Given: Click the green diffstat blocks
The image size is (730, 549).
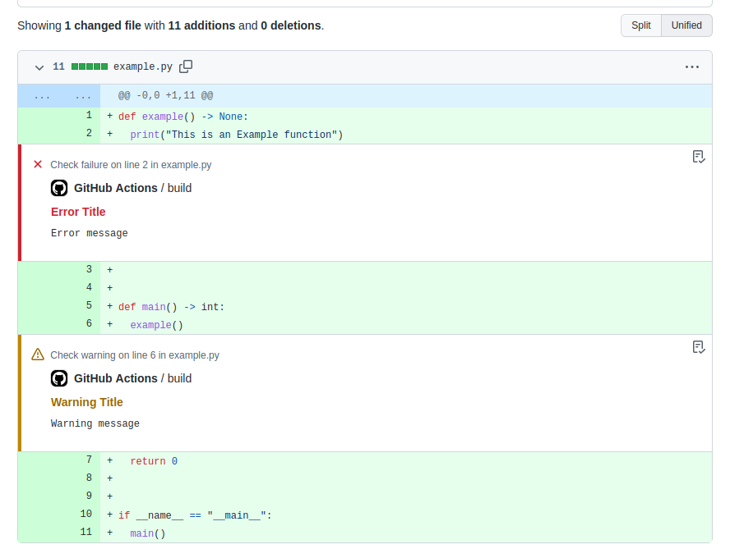Looking at the screenshot, I should point(89,66).
